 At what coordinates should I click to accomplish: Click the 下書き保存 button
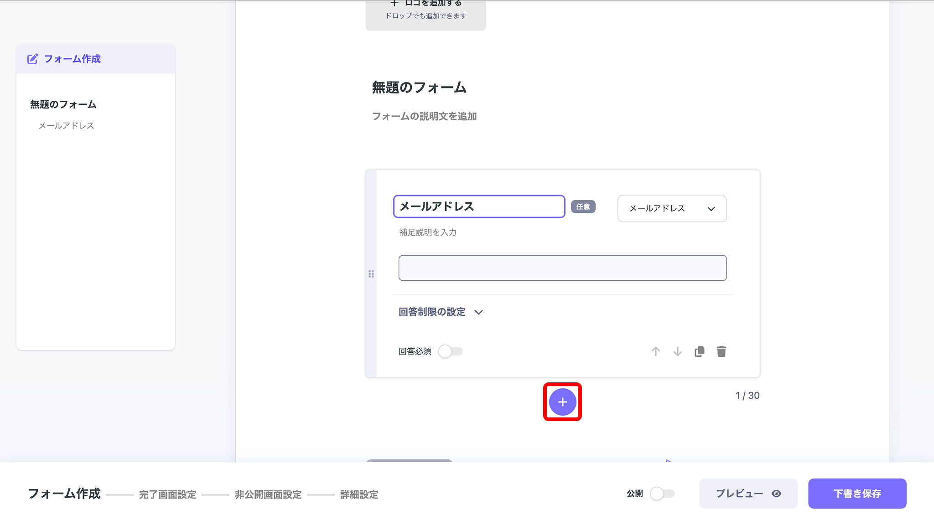(857, 493)
